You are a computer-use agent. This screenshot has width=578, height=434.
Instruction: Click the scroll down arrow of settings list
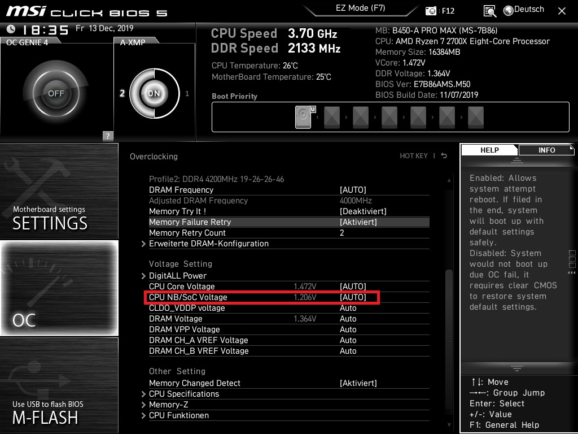(x=449, y=425)
